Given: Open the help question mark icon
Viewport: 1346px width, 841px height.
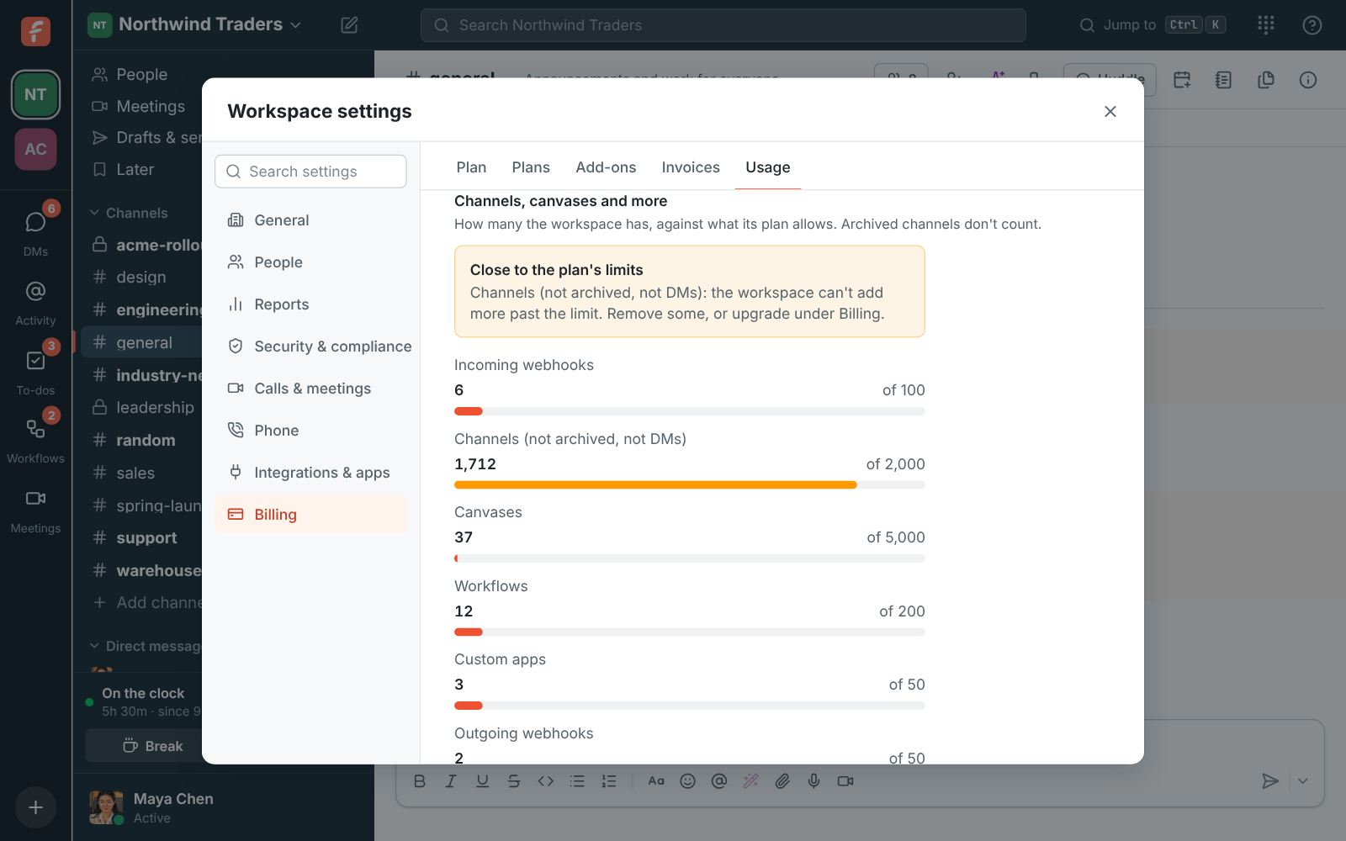Looking at the screenshot, I should click(x=1312, y=25).
